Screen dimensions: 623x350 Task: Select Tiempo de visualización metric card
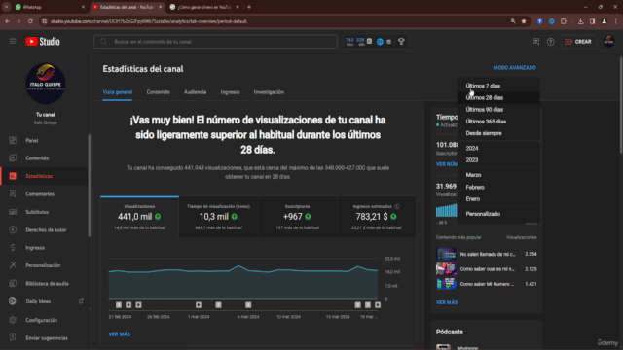click(218, 217)
